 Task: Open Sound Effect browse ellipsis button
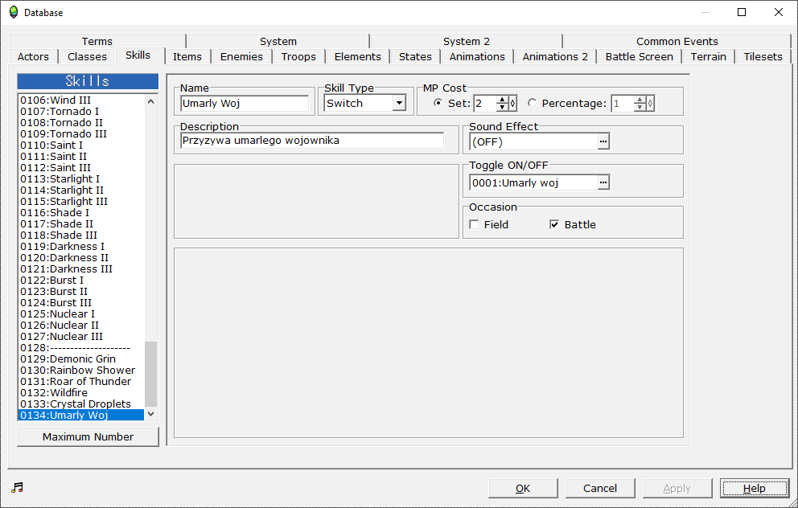603,141
